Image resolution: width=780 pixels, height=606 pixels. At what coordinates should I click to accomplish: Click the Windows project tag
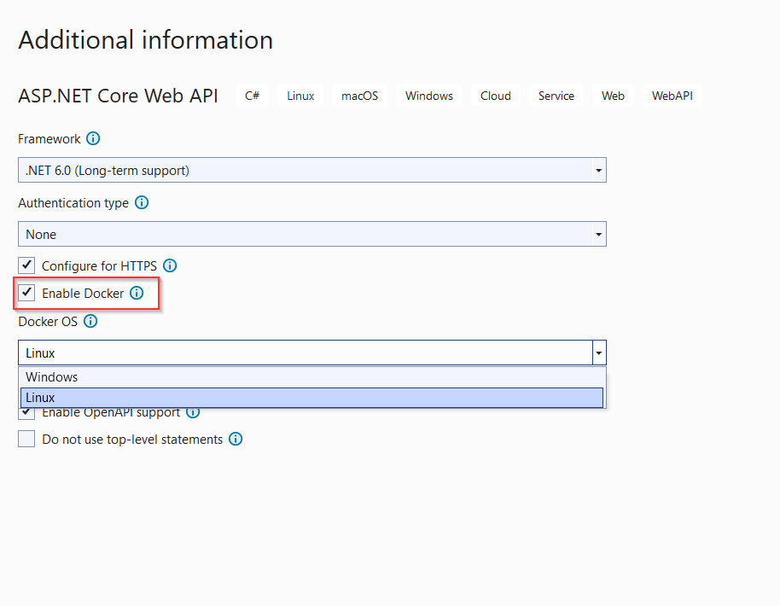click(x=428, y=96)
